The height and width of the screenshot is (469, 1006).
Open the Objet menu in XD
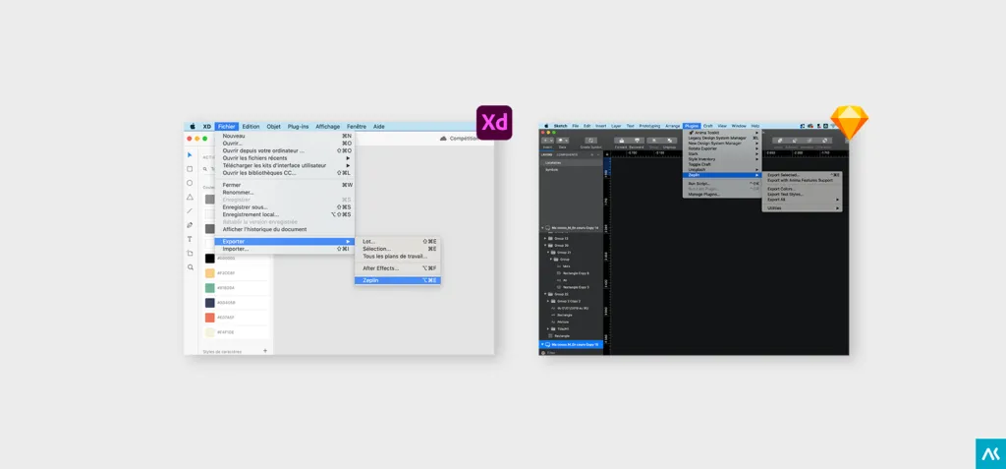pyautogui.click(x=274, y=127)
